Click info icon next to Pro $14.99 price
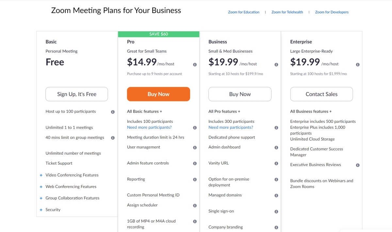Viewport: 392px width, 232px height. (x=195, y=65)
